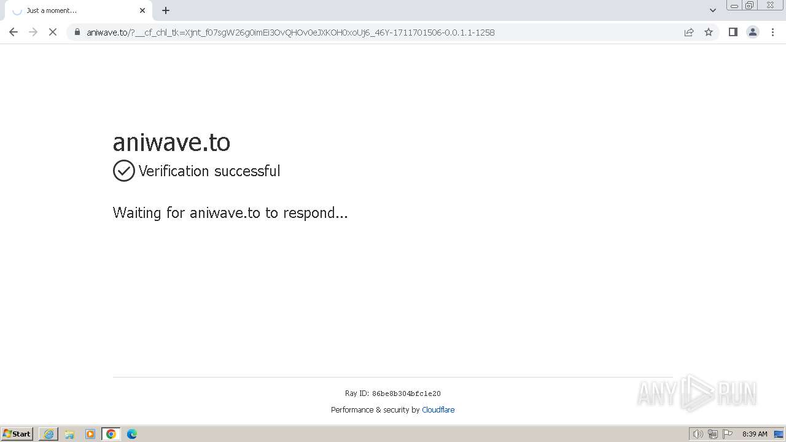Open a new tab with the plus button
786x442 pixels.
tap(166, 10)
